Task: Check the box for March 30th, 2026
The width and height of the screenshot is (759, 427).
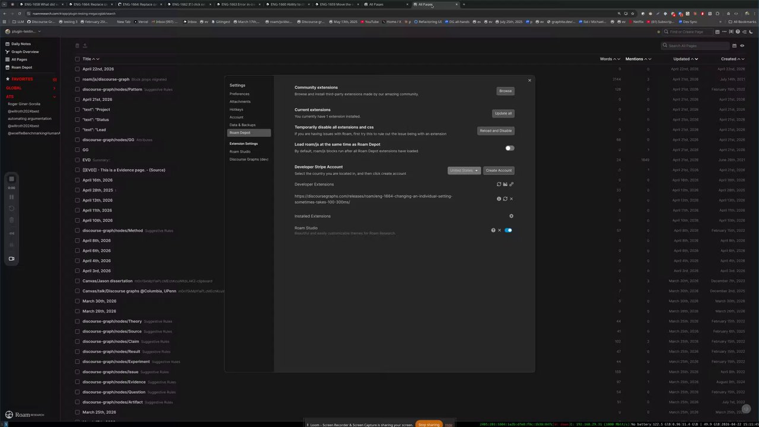Action: [x=77, y=301]
